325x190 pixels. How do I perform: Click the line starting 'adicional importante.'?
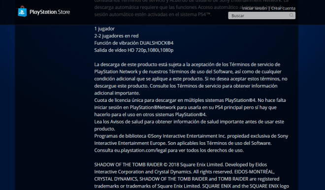(117, 93)
